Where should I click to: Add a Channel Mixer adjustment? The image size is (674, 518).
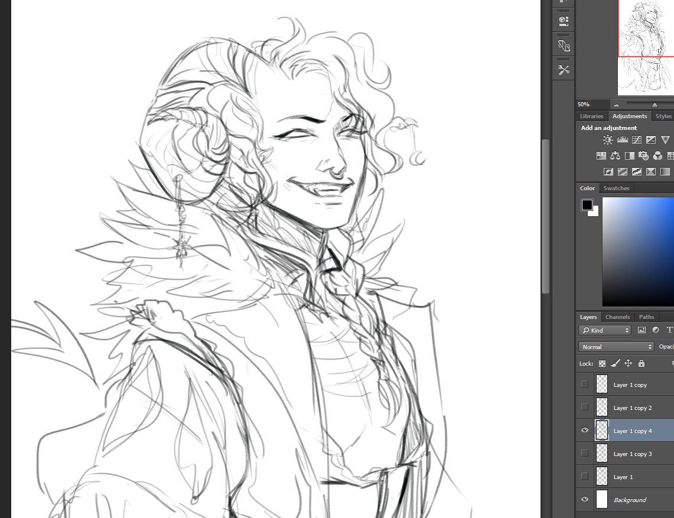(657, 155)
